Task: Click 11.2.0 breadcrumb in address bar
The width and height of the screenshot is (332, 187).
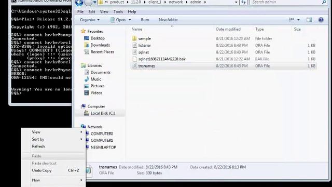Action: (136, 2)
